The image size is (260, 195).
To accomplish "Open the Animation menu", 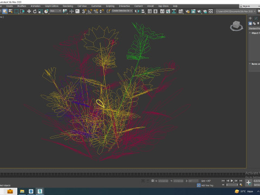I will click(x=36, y=6).
